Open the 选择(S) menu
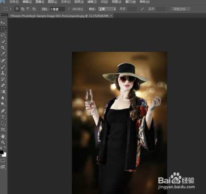Viewport: 206px width, 194px height. (x=79, y=2)
